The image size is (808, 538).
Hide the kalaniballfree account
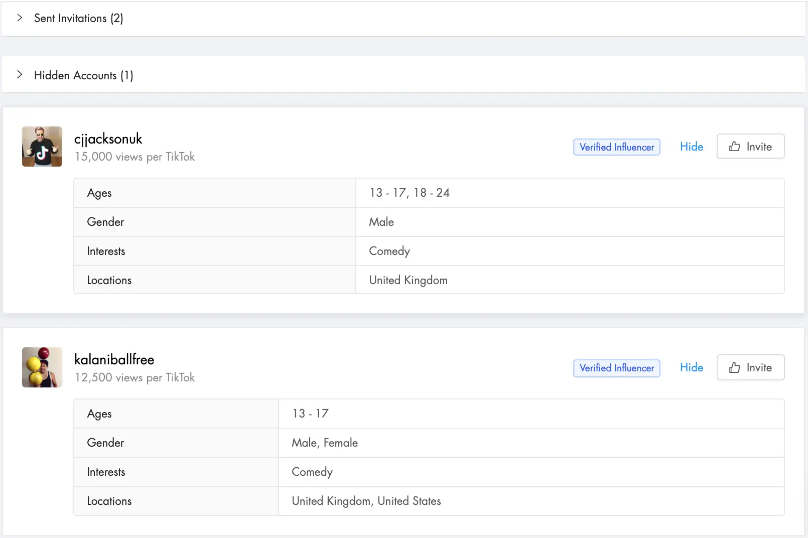tap(691, 367)
